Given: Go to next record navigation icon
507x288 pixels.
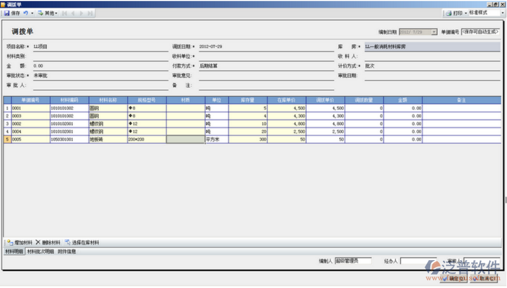Looking at the screenshot, I should click(80, 13).
